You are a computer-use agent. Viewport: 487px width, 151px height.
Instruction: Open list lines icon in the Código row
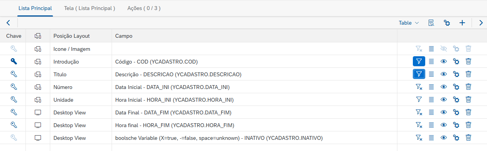431,61
